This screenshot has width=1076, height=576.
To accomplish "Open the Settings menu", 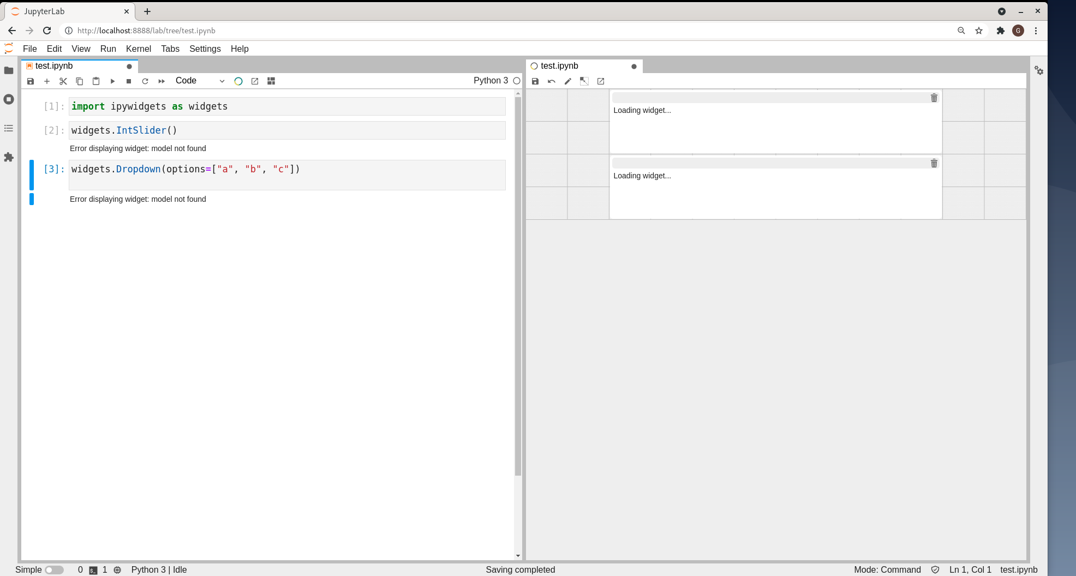I will (x=205, y=49).
